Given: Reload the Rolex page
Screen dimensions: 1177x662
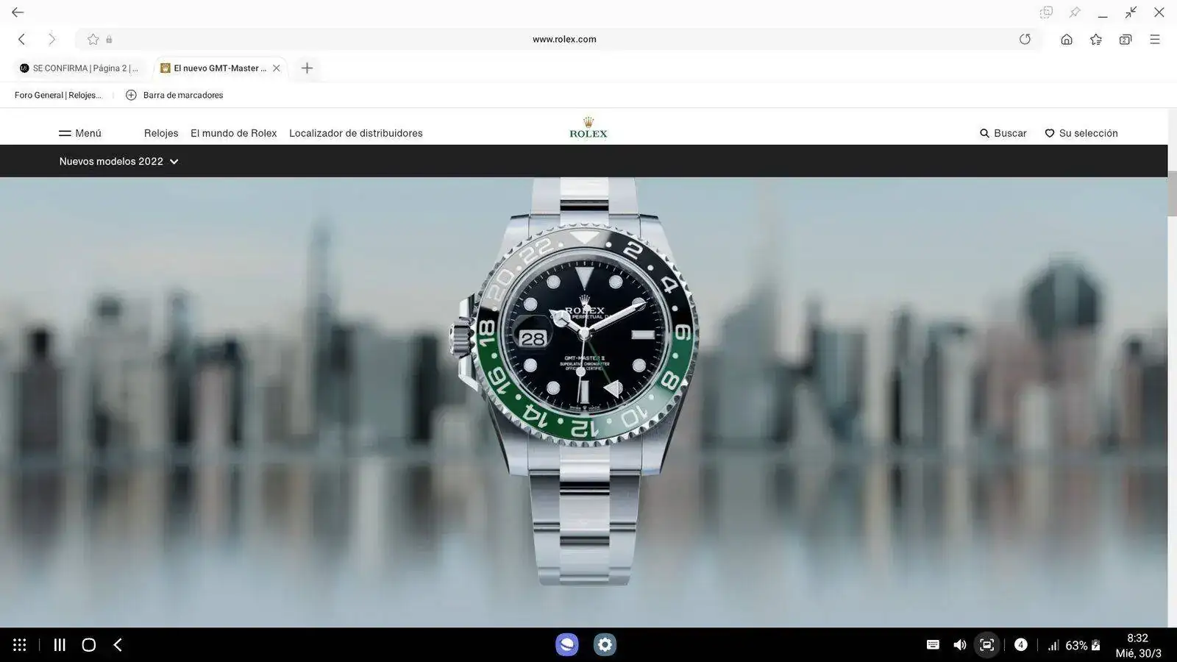Looking at the screenshot, I should click(1025, 40).
